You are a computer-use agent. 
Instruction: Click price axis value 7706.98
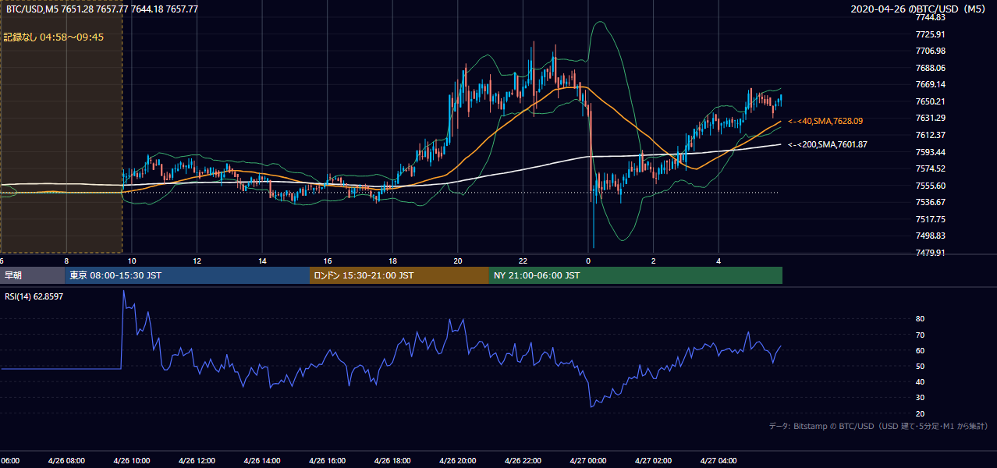pyautogui.click(x=931, y=51)
